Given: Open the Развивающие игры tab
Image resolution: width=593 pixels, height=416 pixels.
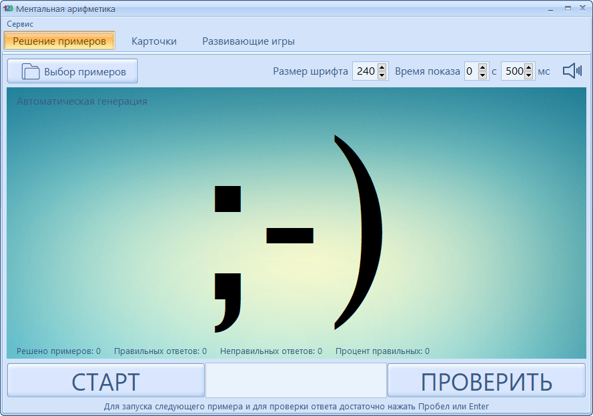Looking at the screenshot, I should (x=248, y=41).
